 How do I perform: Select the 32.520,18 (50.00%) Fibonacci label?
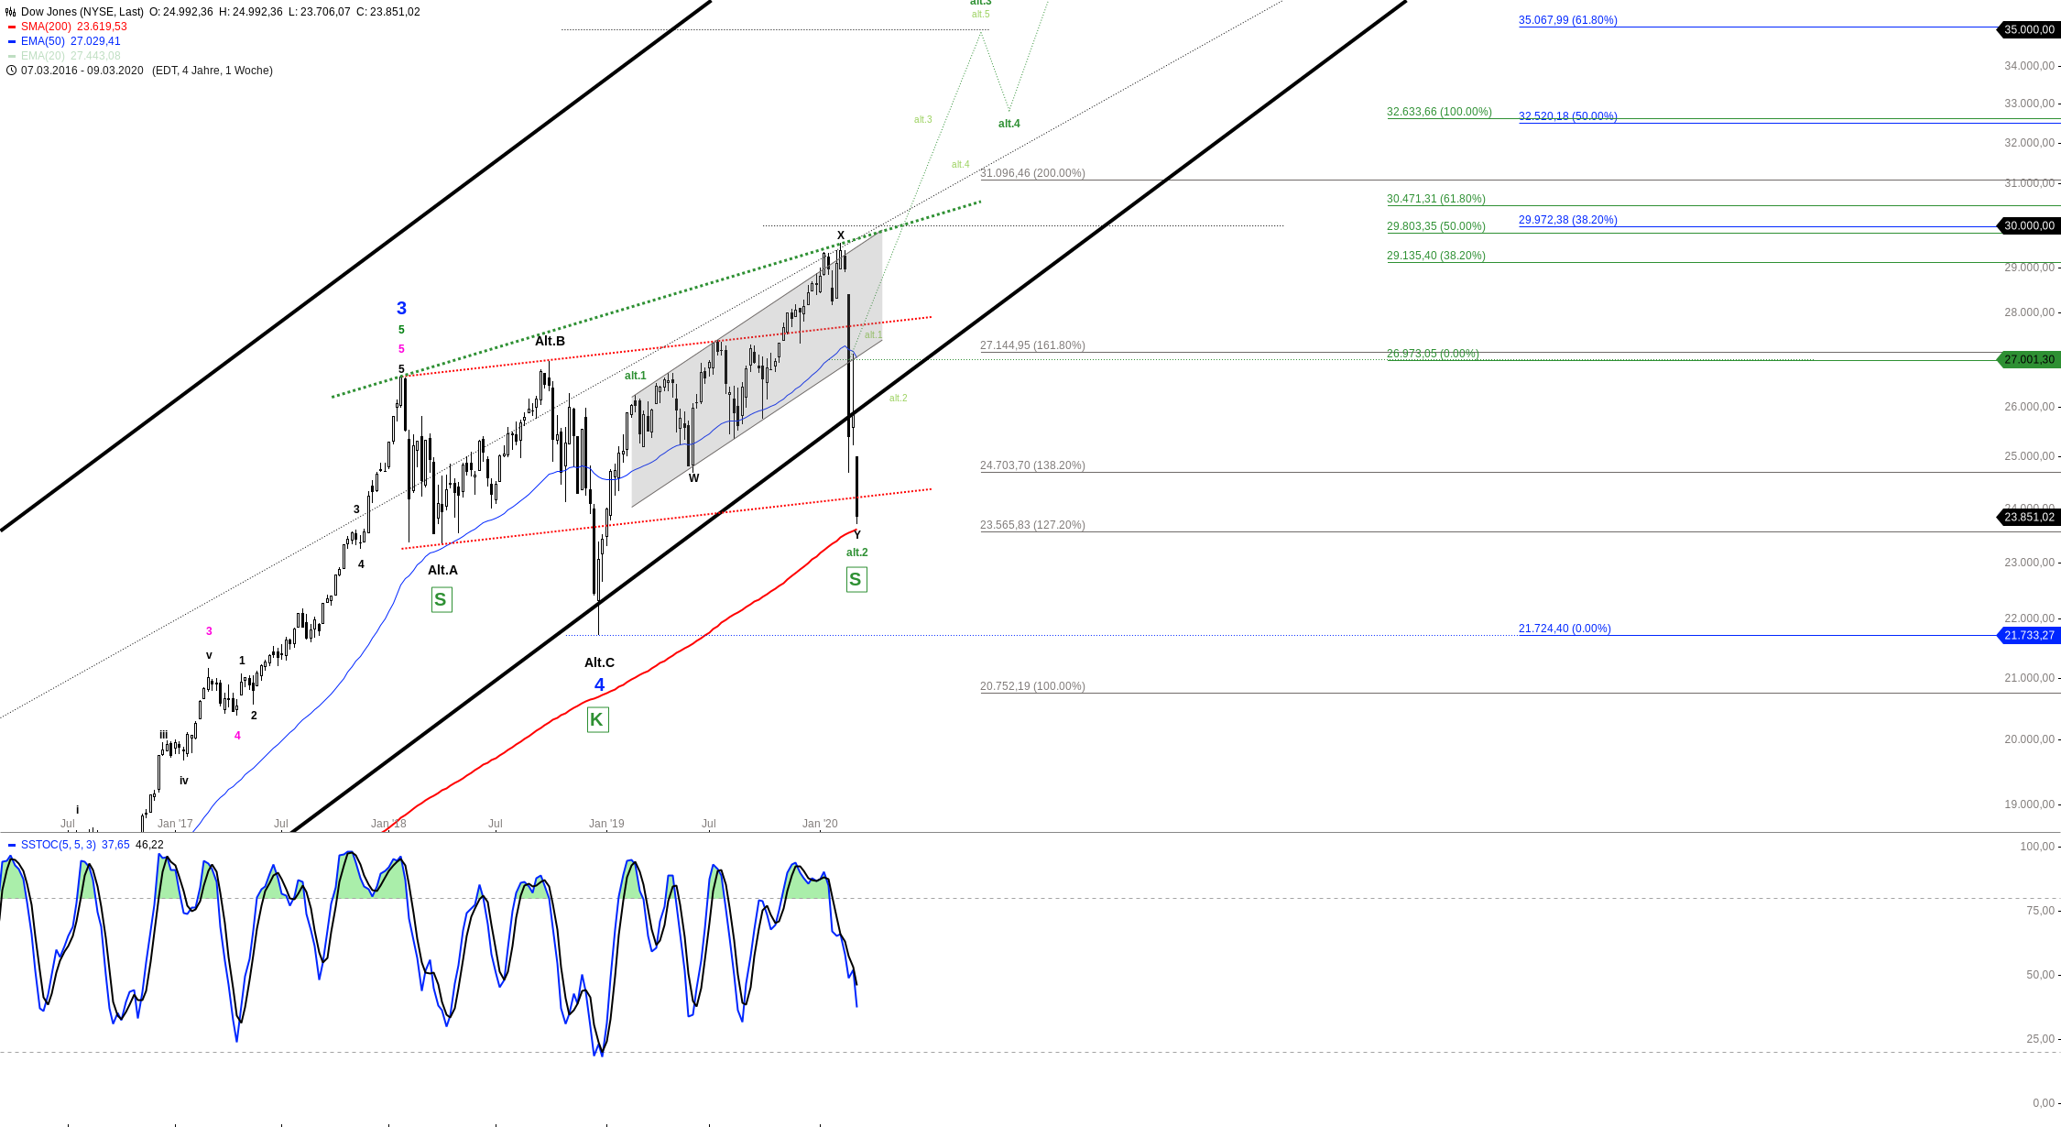[1567, 116]
